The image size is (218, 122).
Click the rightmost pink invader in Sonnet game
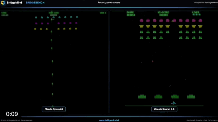click(200, 21)
